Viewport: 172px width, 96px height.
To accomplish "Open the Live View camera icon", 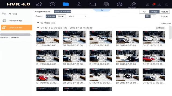I will [x=39, y=4].
